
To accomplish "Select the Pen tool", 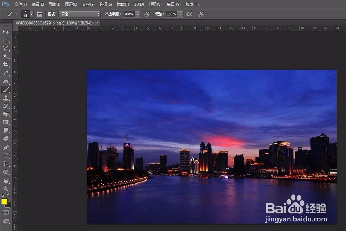I will coord(6,147).
